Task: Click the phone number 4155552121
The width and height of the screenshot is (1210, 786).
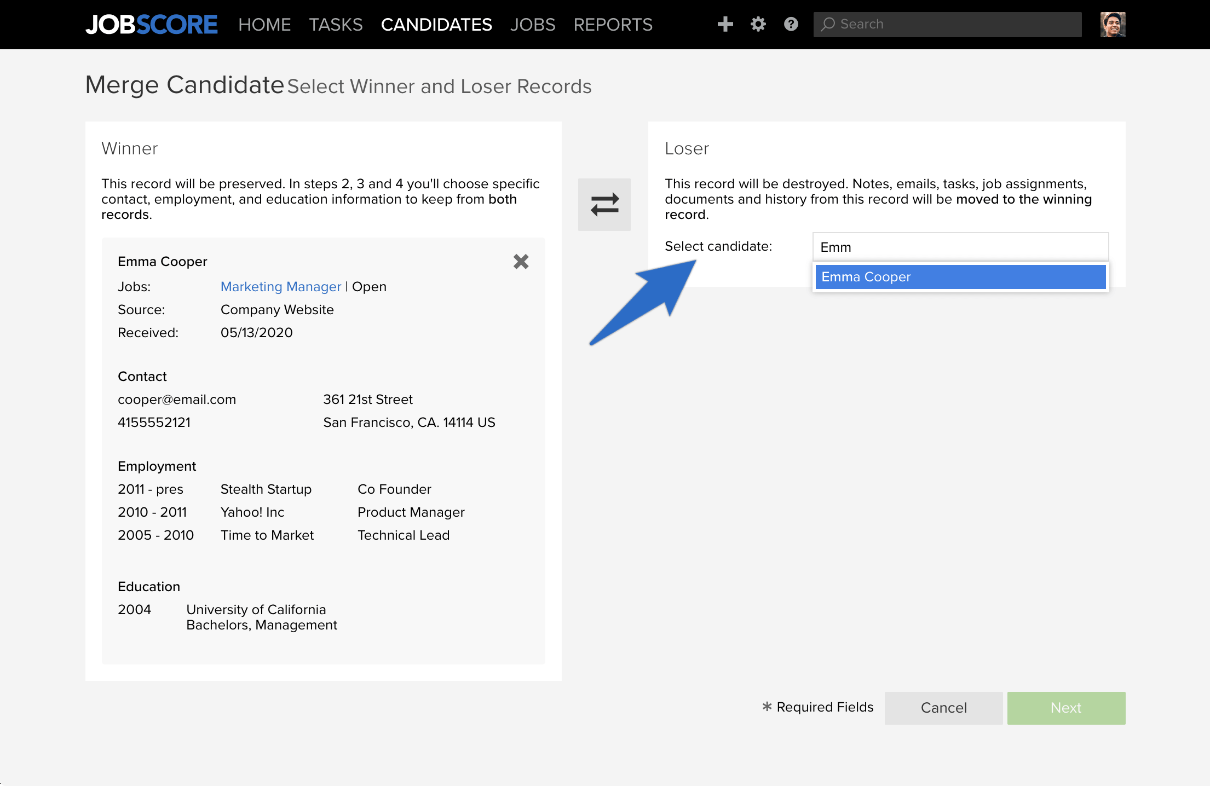Action: click(154, 423)
